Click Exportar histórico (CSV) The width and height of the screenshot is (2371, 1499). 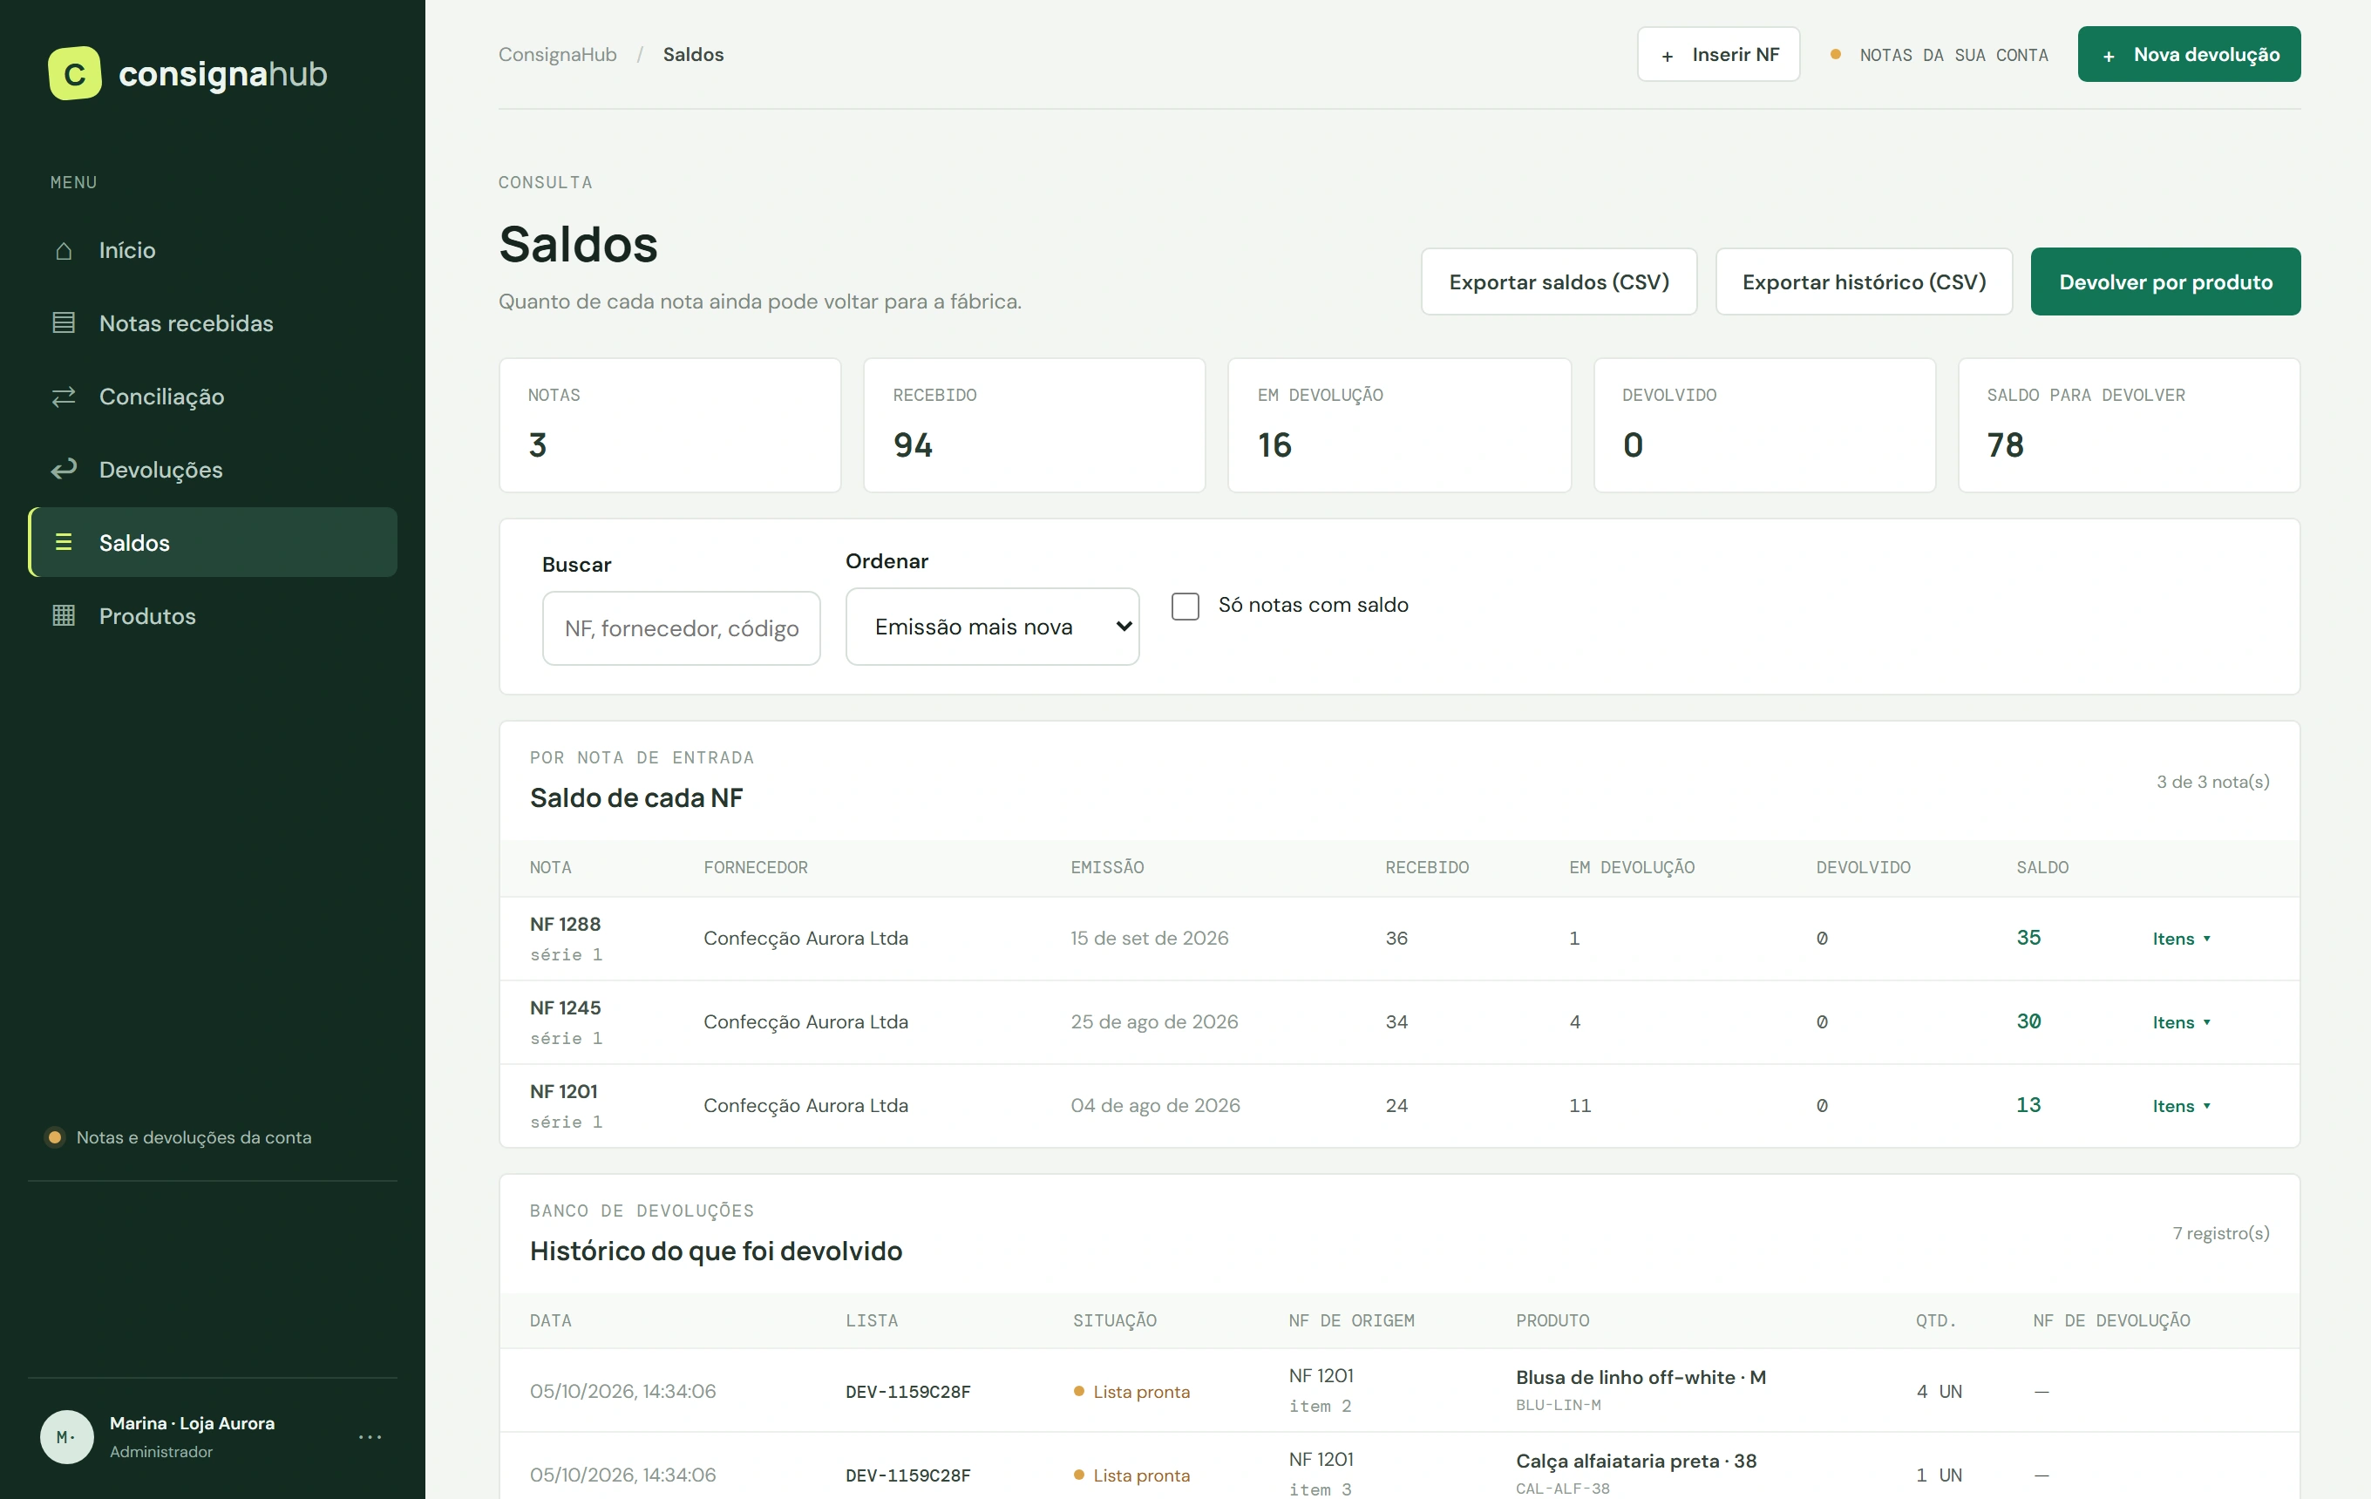(x=1864, y=282)
